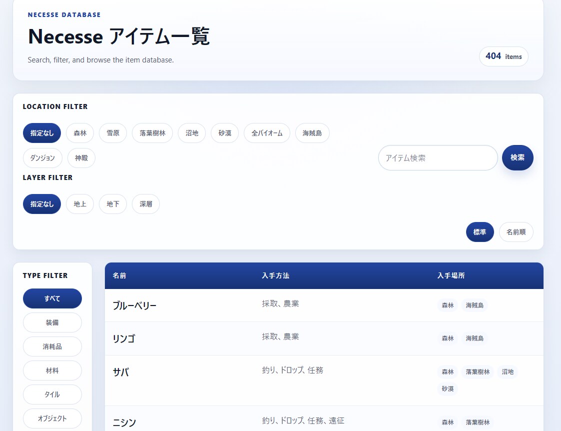Image resolution: width=561 pixels, height=431 pixels.
Task: Select the 砂漠 location chip
Action: coord(225,133)
